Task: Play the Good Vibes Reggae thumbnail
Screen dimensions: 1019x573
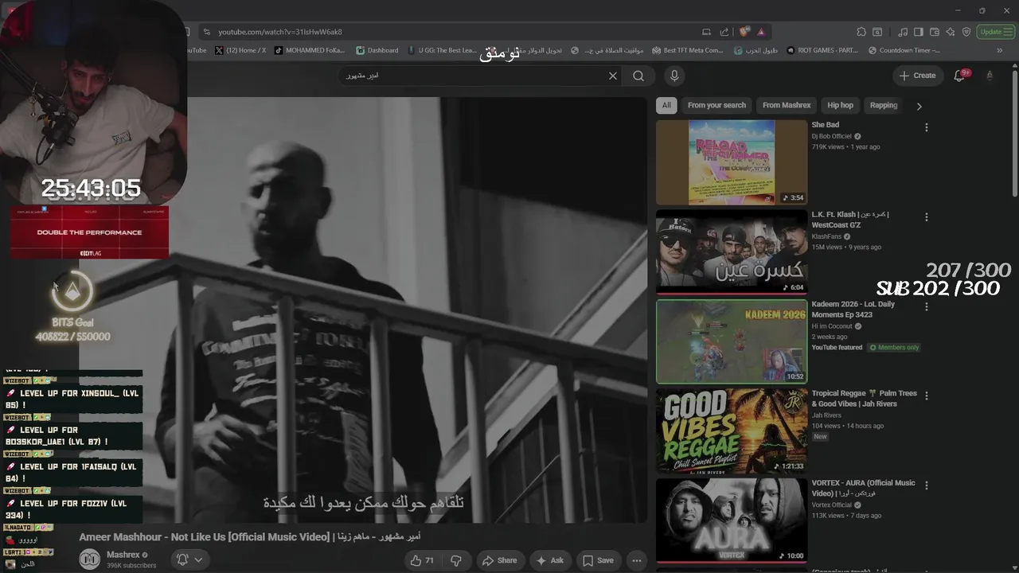Action: click(x=732, y=431)
